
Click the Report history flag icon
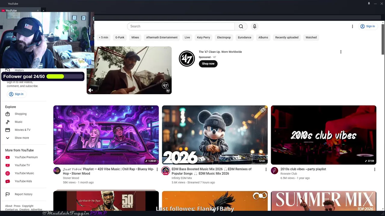coord(8,194)
